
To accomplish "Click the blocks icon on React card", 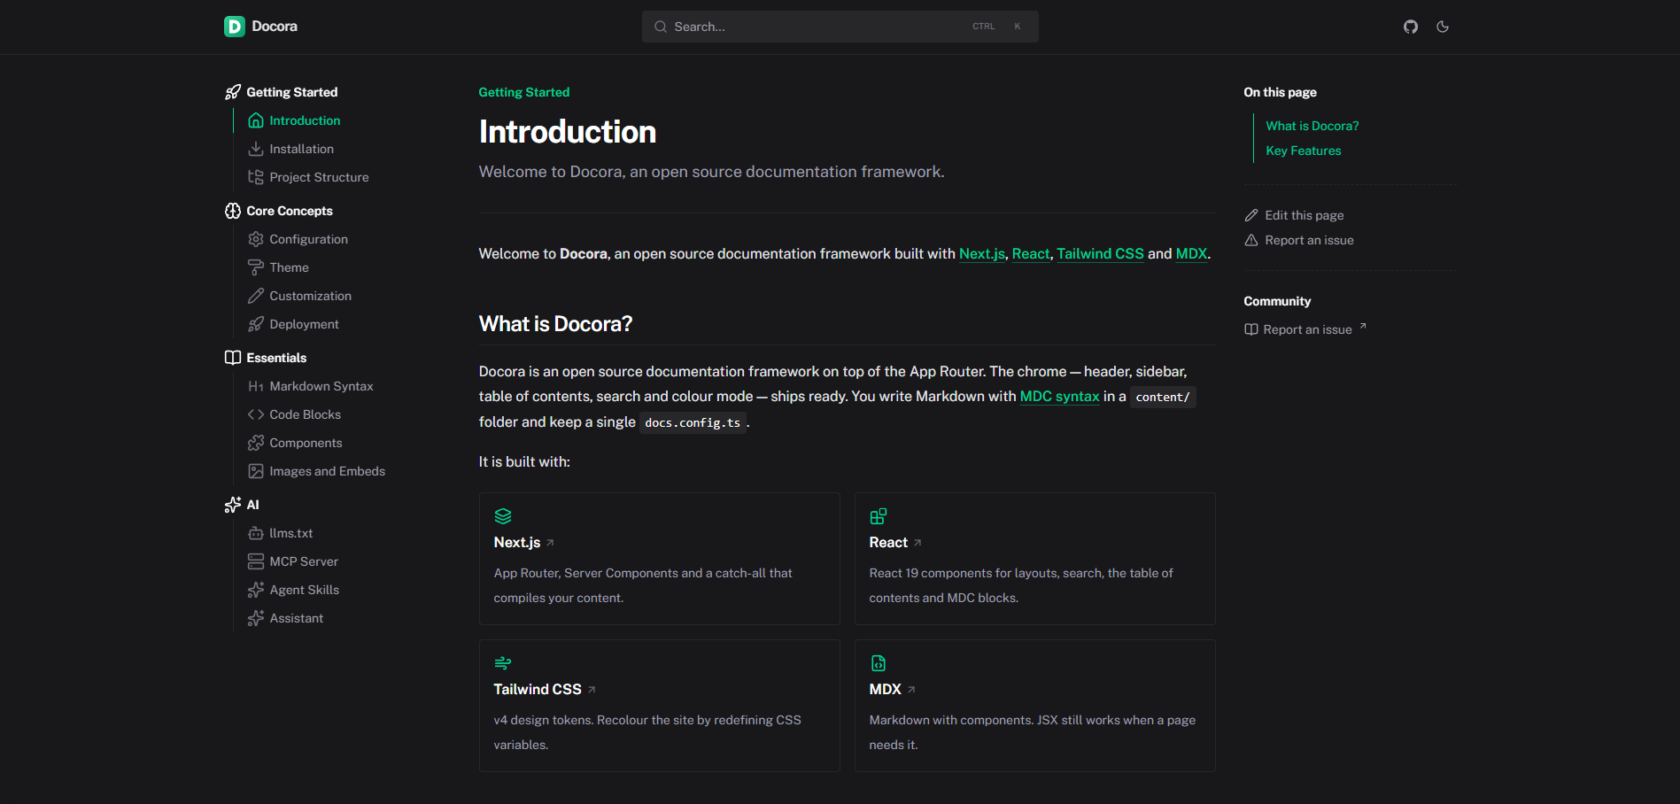I will [879, 516].
